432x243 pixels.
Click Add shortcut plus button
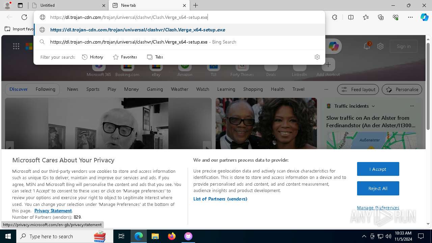pos(328,64)
